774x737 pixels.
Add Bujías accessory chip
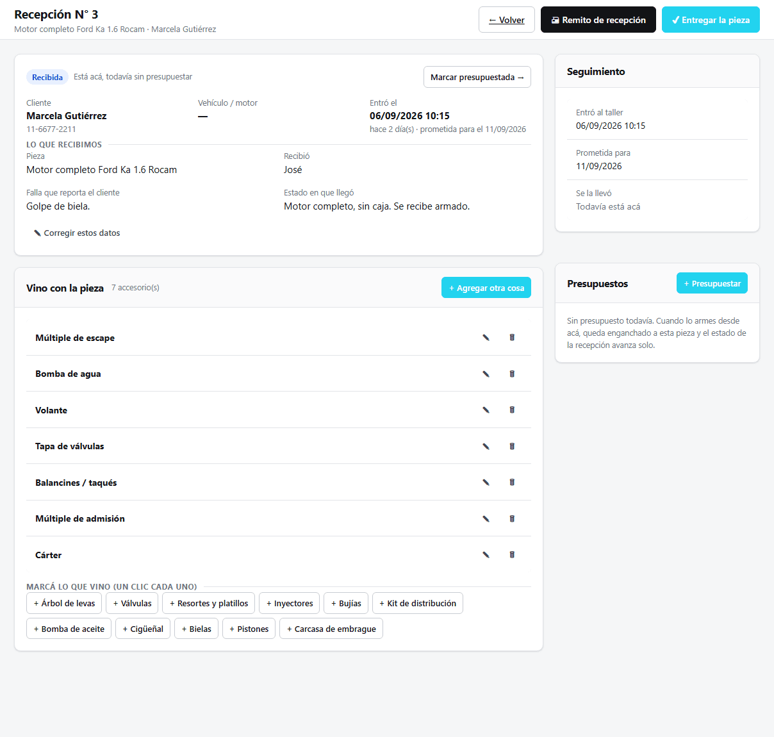pyautogui.click(x=346, y=603)
